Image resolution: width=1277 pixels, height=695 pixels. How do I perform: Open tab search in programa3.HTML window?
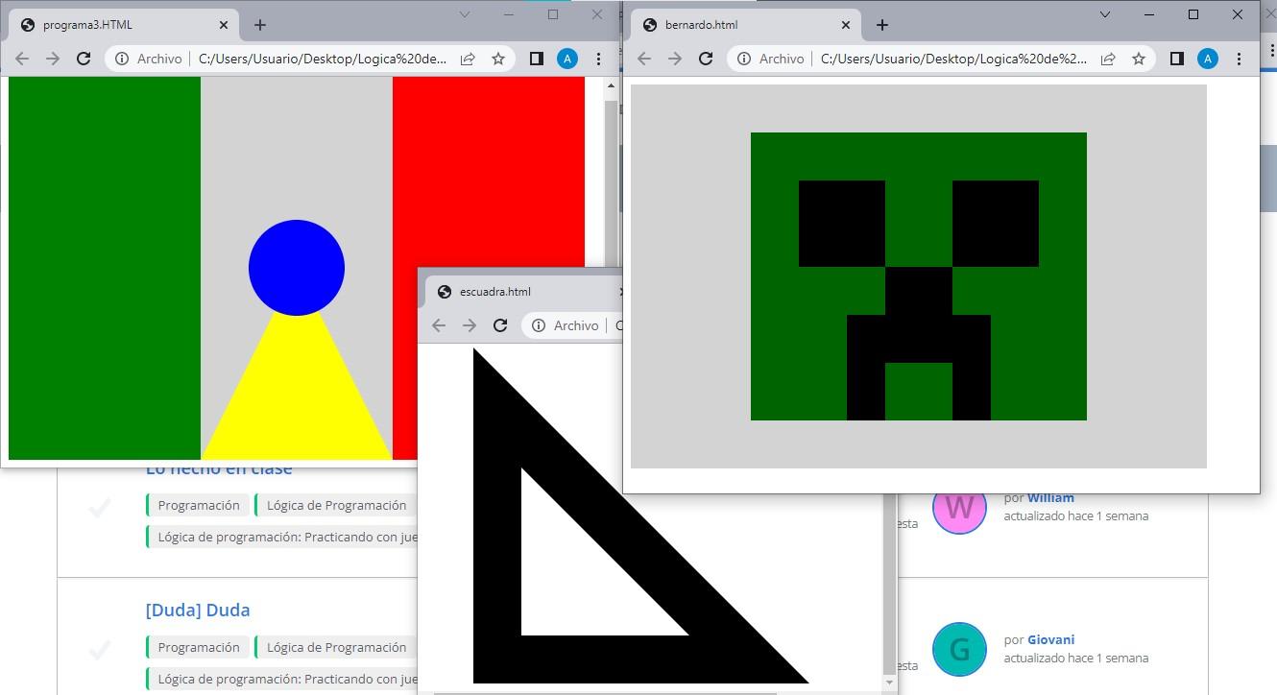click(465, 14)
